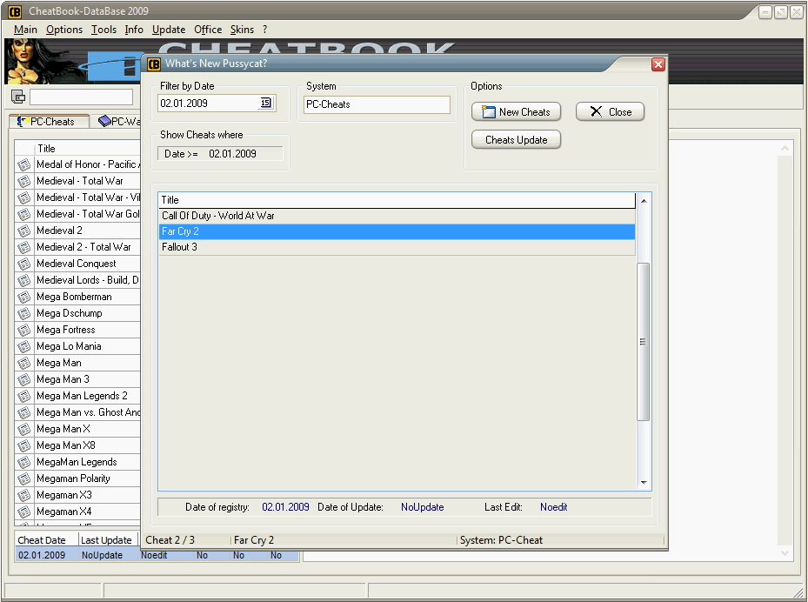Click the icon beside Medieval Conquest

(24, 264)
